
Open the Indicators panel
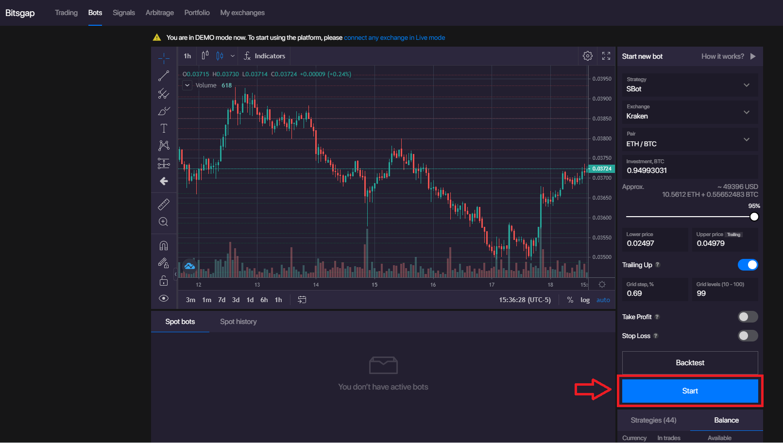264,56
